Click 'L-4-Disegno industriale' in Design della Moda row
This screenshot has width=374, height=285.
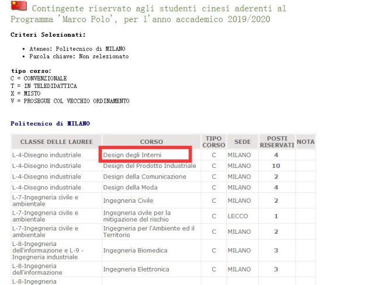click(x=47, y=188)
